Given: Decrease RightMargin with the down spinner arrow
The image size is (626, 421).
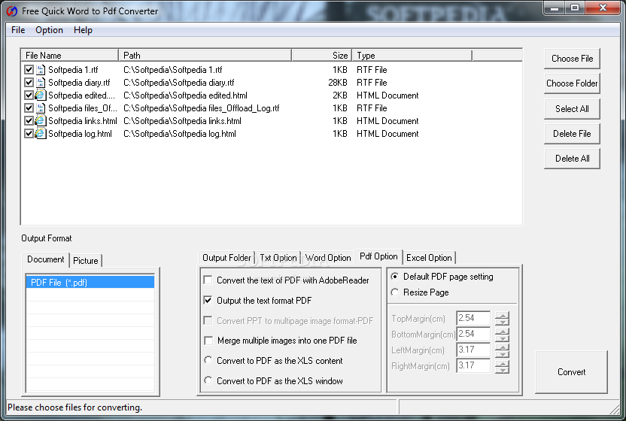Looking at the screenshot, I should [x=503, y=370].
